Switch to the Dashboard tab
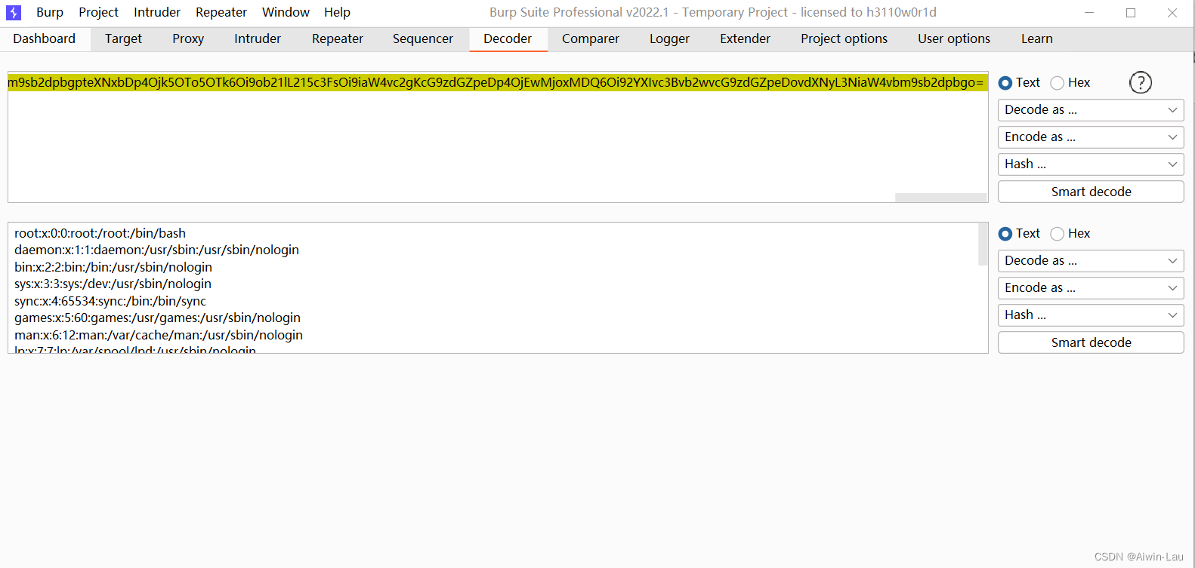 point(45,39)
